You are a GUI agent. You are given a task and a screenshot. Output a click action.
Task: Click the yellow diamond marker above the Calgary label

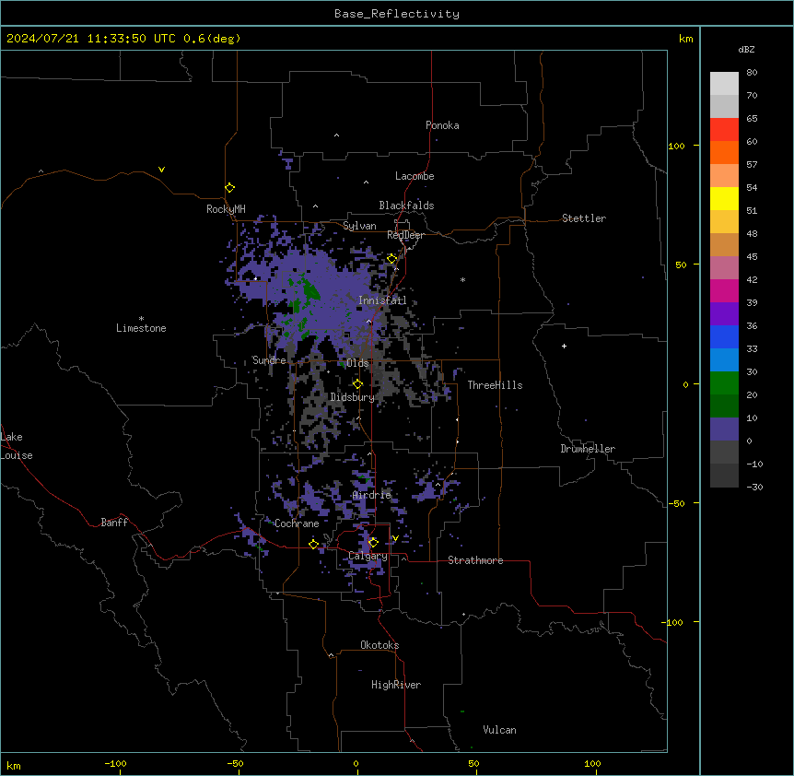(373, 543)
